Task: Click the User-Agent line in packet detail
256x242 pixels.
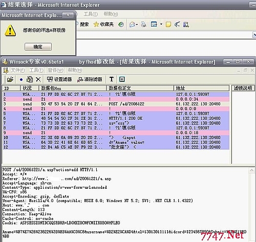Action: tap(98, 201)
